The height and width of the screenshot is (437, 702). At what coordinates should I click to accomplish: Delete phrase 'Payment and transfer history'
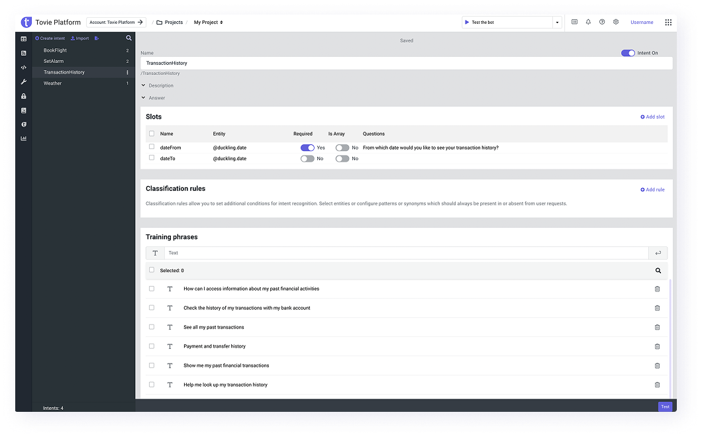point(657,346)
